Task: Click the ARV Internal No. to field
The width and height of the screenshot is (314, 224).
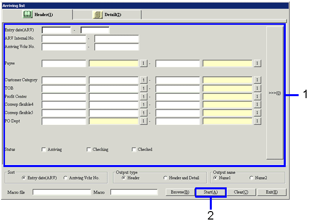Action: [x=117, y=39]
